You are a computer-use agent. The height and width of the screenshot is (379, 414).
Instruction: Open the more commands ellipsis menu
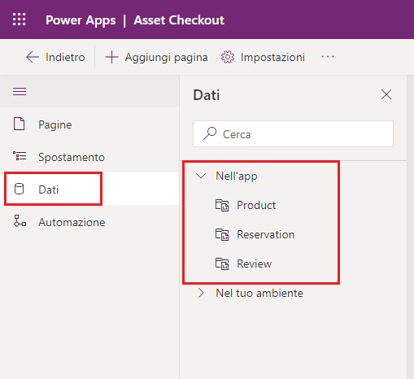click(328, 57)
